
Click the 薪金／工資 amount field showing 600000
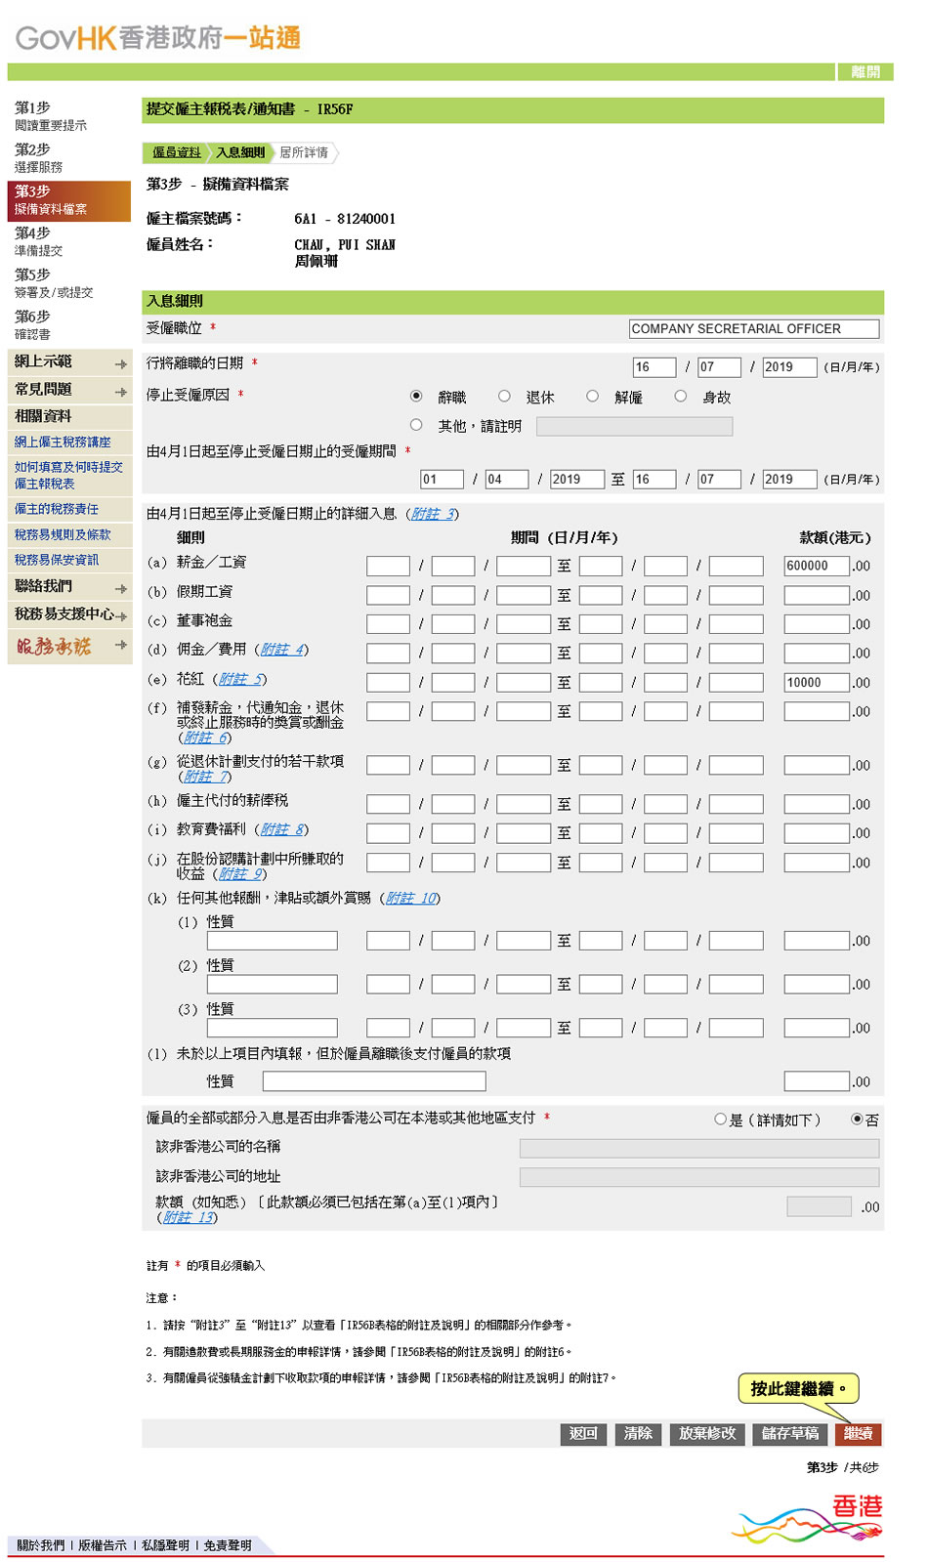(817, 566)
